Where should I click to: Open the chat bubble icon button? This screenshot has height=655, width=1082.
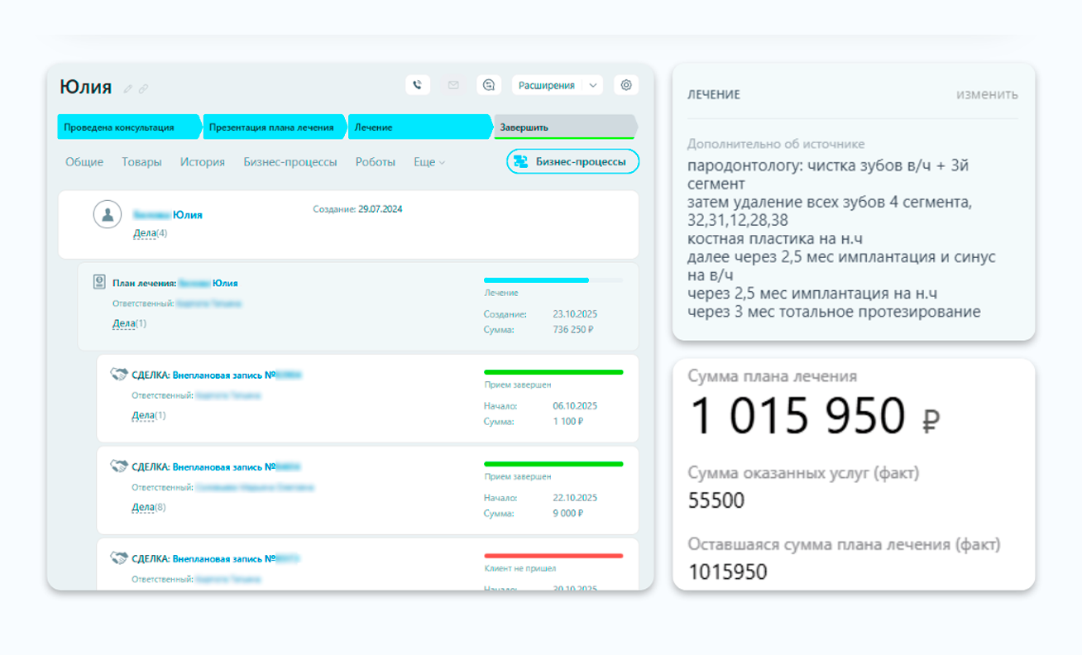[489, 84]
